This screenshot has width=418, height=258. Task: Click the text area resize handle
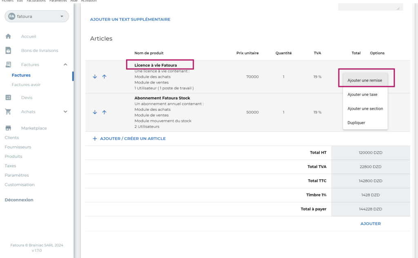[398, 8]
